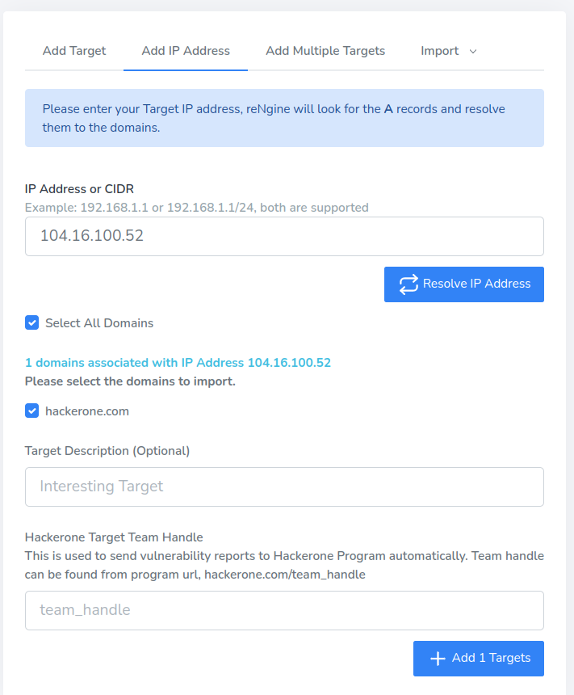
Task: Click the 'IP Address or CIDR' field label
Action: pyautogui.click(x=79, y=189)
